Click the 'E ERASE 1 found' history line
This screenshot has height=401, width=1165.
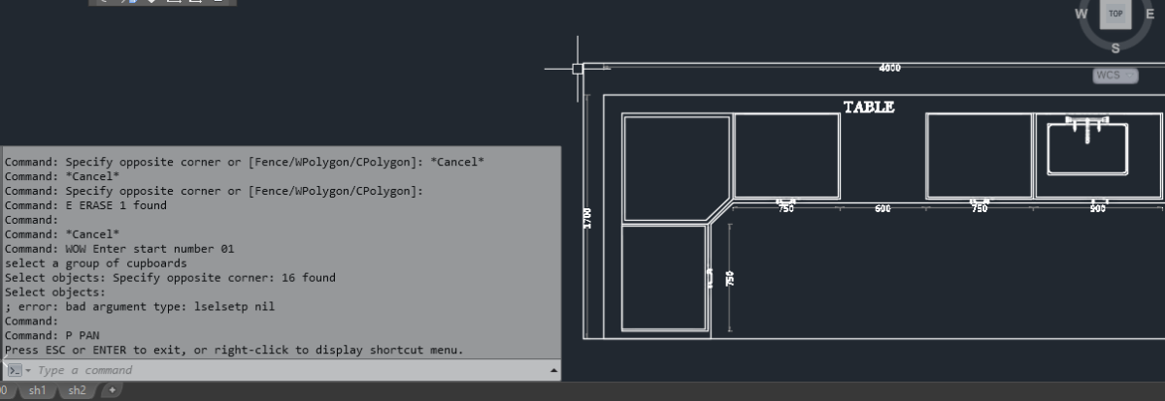85,205
